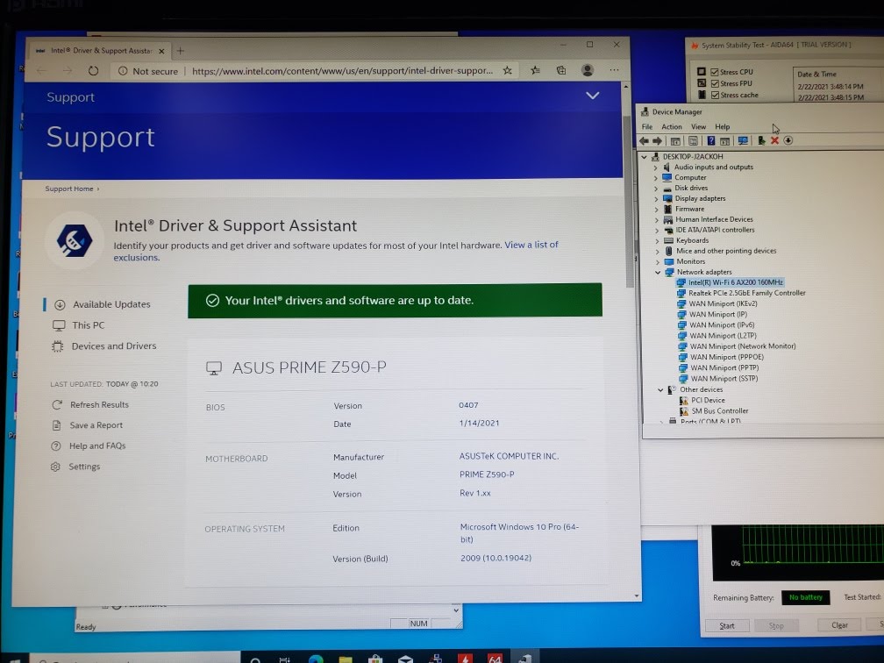Click the View a list of exclusions link
The image size is (884, 663).
coord(531,245)
